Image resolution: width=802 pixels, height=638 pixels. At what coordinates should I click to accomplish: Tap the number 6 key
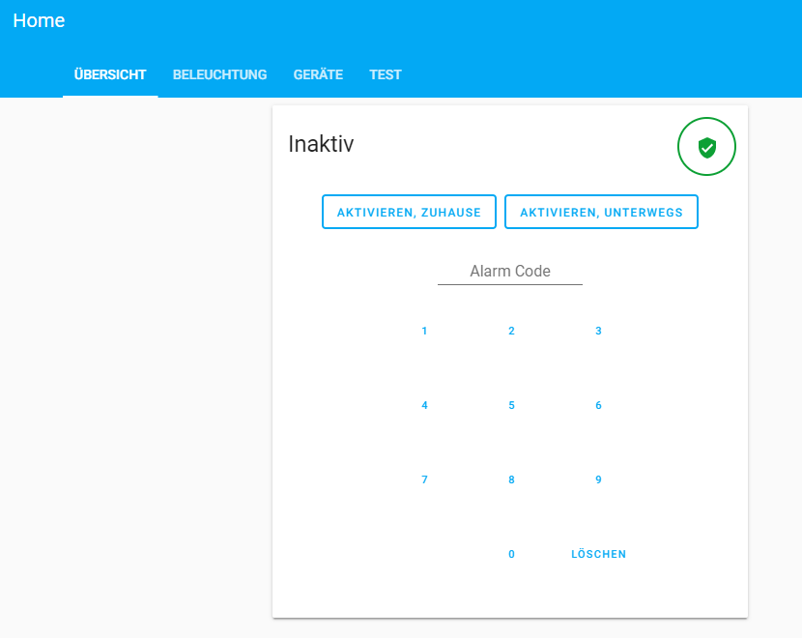pos(598,405)
